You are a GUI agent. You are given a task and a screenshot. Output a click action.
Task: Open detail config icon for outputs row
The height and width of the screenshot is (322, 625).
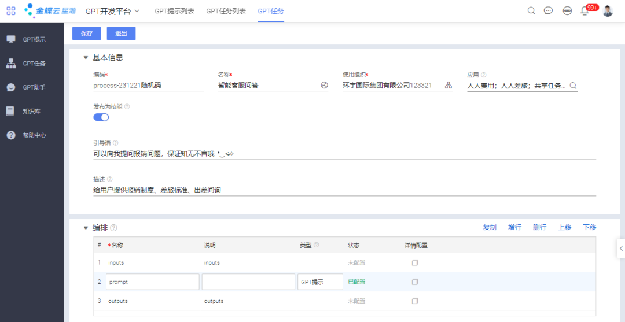415,301
